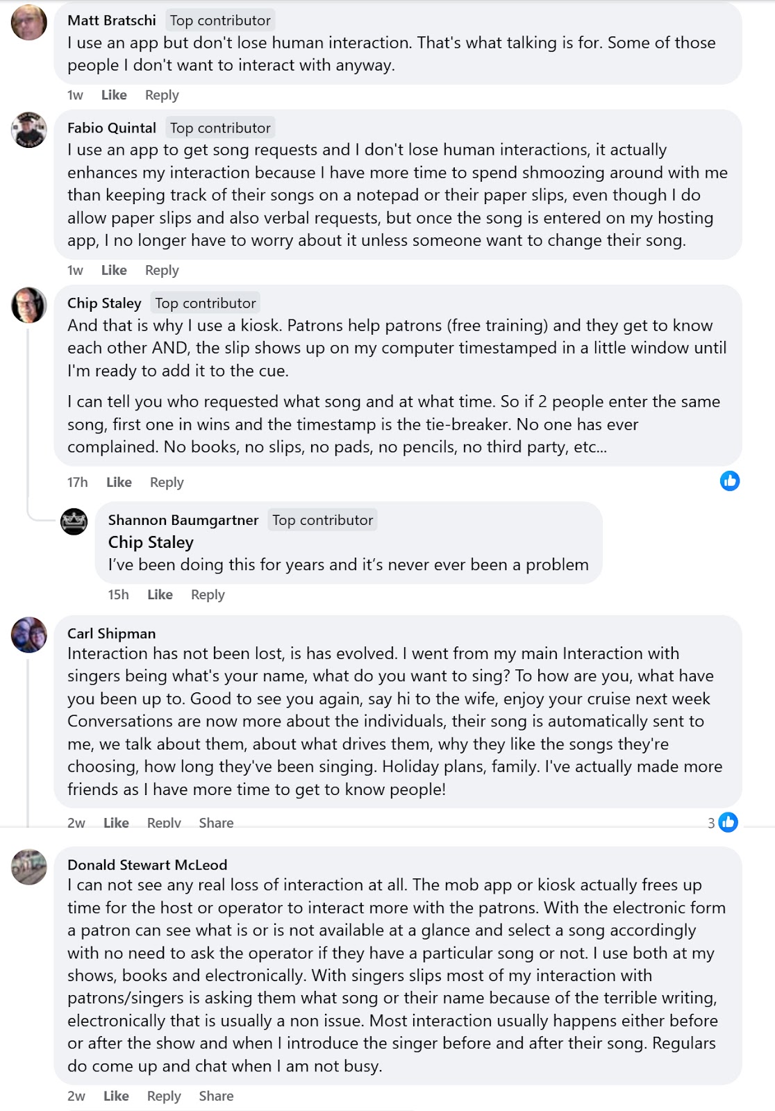This screenshot has height=1111, width=775.
Task: Like Matt Bratschi's comment
Action: coord(114,95)
